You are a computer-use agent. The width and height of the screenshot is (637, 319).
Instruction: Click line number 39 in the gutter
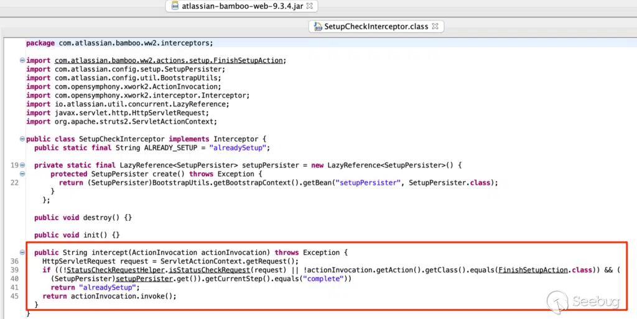14,270
